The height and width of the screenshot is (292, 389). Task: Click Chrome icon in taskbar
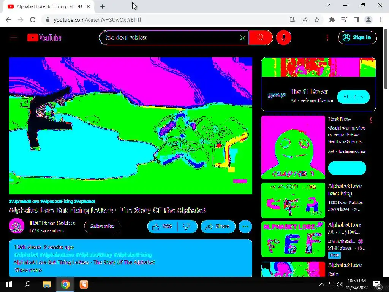click(x=65, y=284)
